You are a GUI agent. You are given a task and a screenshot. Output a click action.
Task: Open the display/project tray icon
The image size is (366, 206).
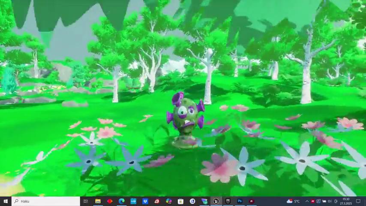tap(318, 201)
